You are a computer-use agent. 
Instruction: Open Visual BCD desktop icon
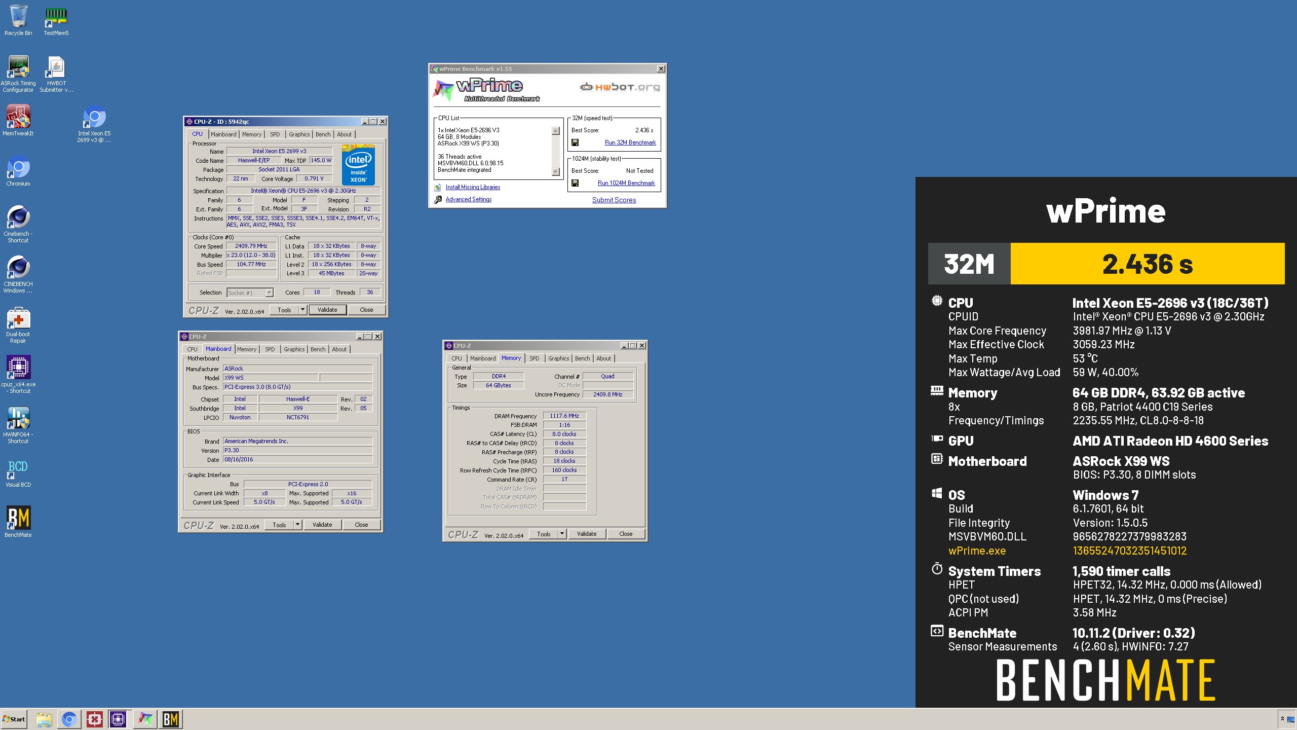click(x=18, y=473)
